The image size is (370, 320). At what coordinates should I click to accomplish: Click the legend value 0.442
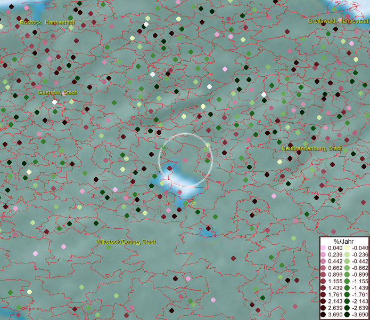coord(335,261)
